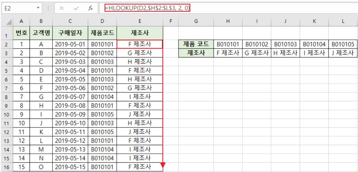Viewport: 358px width, 172px height.
Task: Click F 제조사 in lookup cell H3
Action: tap(228, 53)
